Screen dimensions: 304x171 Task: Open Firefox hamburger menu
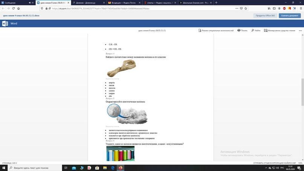[301, 9]
